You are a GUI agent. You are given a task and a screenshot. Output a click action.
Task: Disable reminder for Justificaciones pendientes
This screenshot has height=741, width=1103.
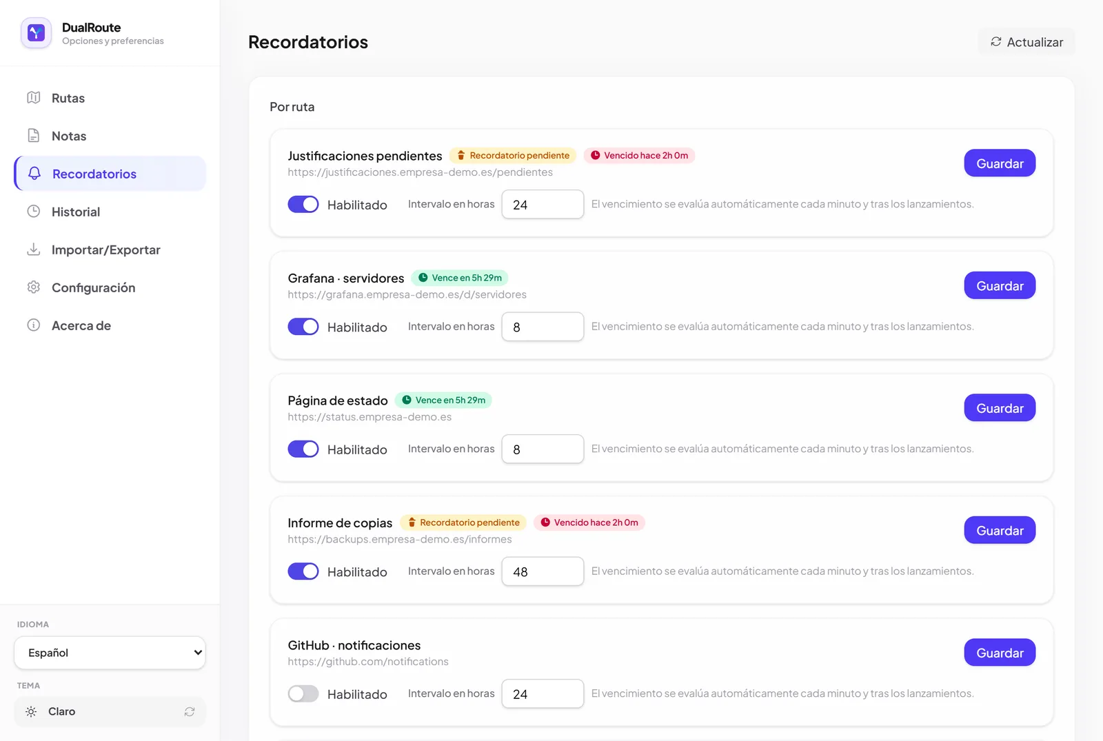pos(303,205)
